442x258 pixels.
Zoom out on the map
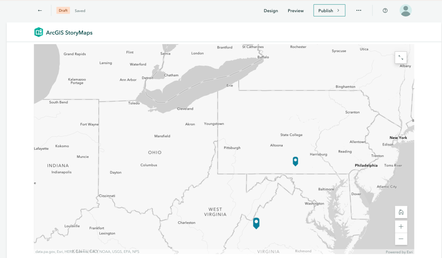pyautogui.click(x=401, y=239)
